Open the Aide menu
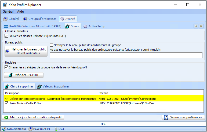The image size is (207, 132). [20, 12]
